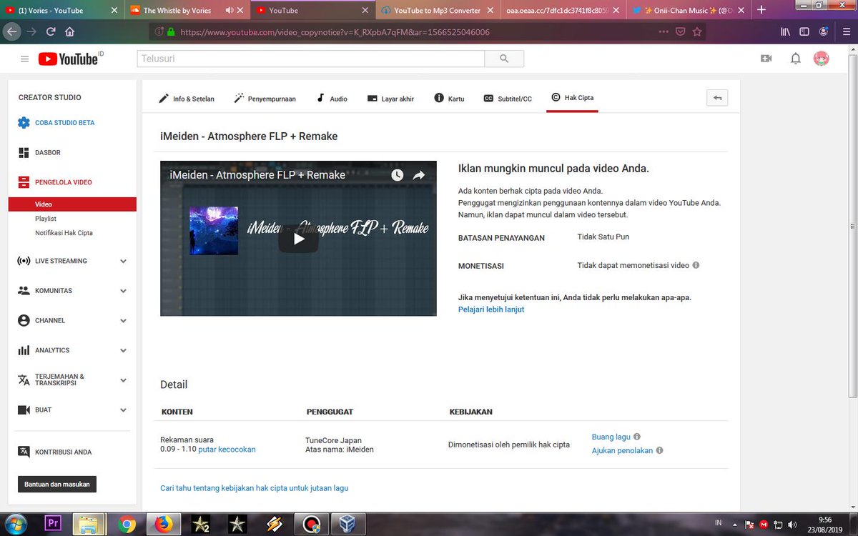The image size is (858, 536).
Task: Open Notifikasi Hak Cipta in sidebar
Action: coord(64,233)
